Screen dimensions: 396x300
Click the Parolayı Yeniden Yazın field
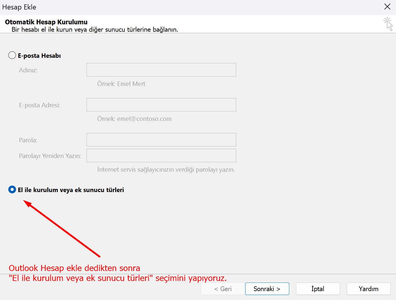(x=161, y=155)
